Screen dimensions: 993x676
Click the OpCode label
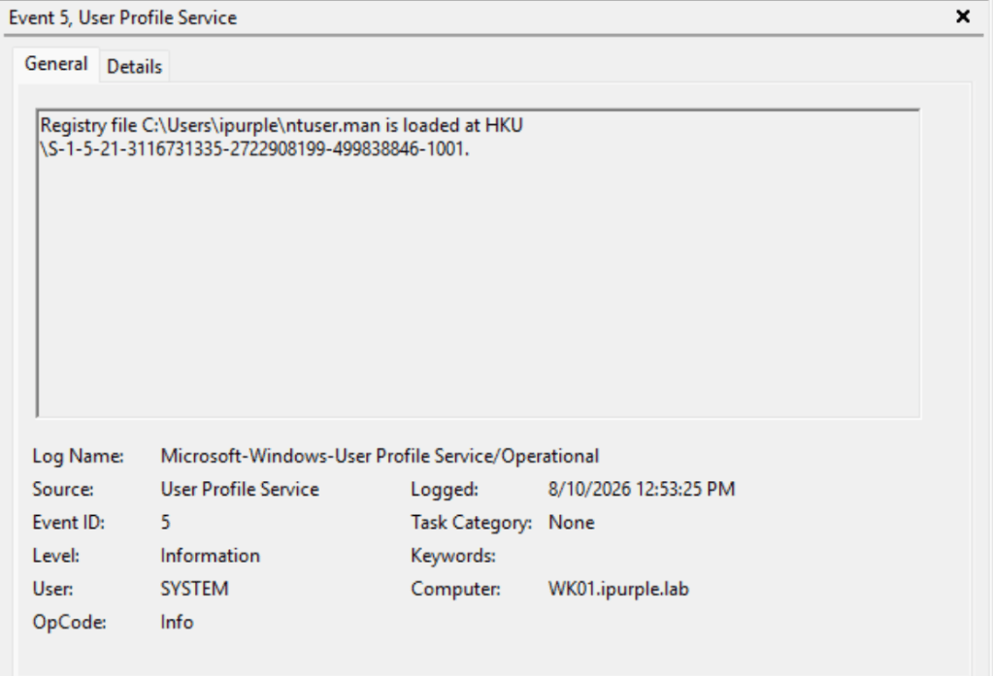tap(69, 623)
